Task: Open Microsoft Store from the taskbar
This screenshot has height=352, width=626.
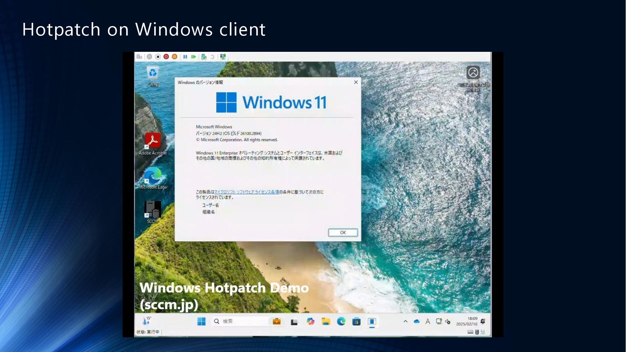Action: [x=356, y=322]
